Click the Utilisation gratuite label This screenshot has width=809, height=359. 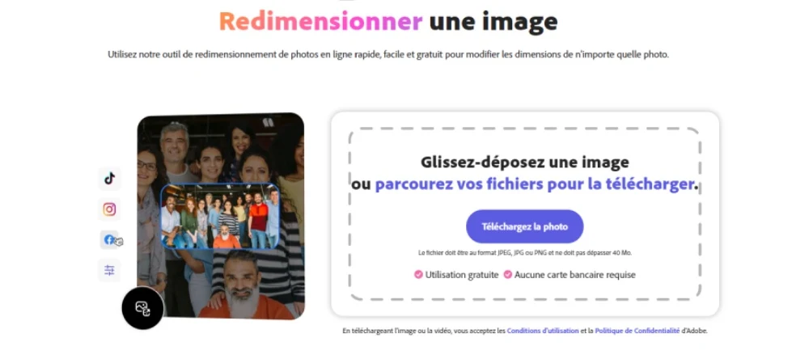coord(462,275)
